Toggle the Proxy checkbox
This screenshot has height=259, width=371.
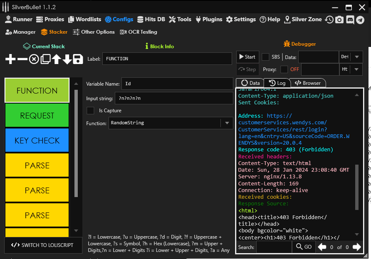[284, 69]
